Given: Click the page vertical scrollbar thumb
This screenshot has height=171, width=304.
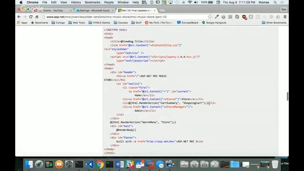Looking at the screenshot, I should pos(287,96).
